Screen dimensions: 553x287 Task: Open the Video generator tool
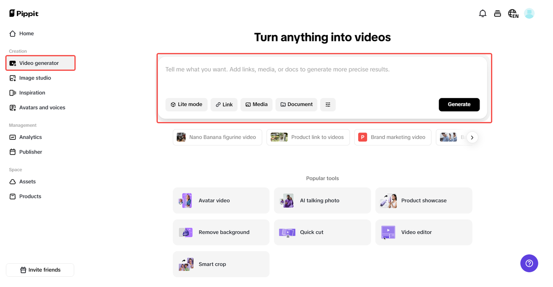39,63
